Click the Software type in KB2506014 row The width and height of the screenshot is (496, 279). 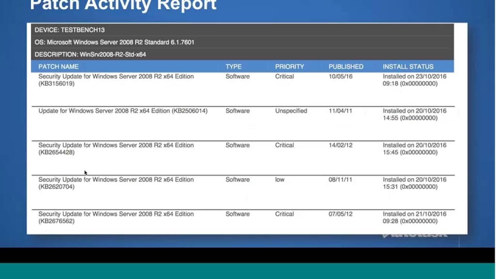coord(238,111)
